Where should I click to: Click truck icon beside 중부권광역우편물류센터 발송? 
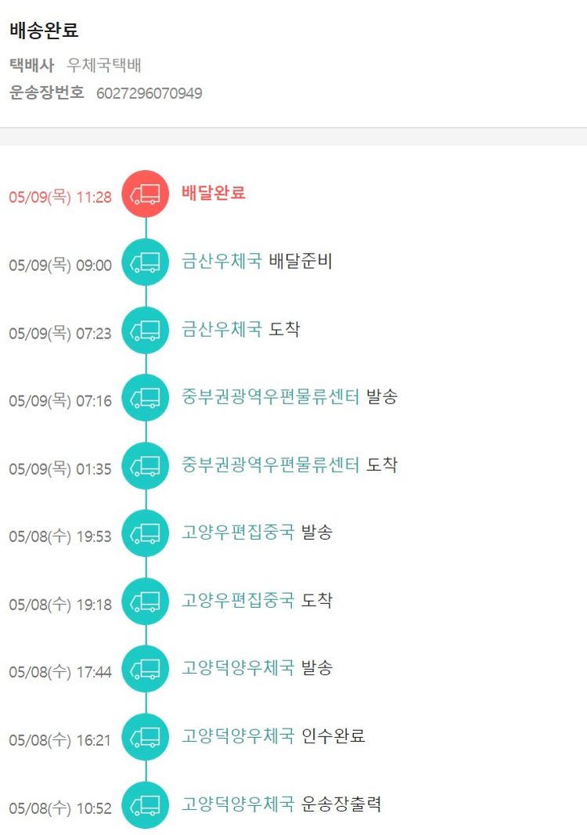tap(146, 398)
